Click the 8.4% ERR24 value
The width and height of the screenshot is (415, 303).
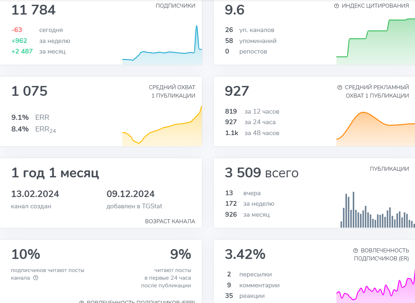click(x=20, y=129)
